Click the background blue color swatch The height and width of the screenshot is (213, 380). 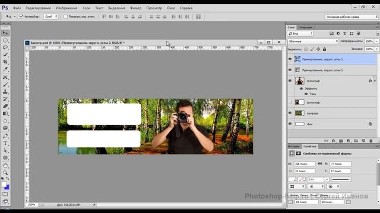7,188
